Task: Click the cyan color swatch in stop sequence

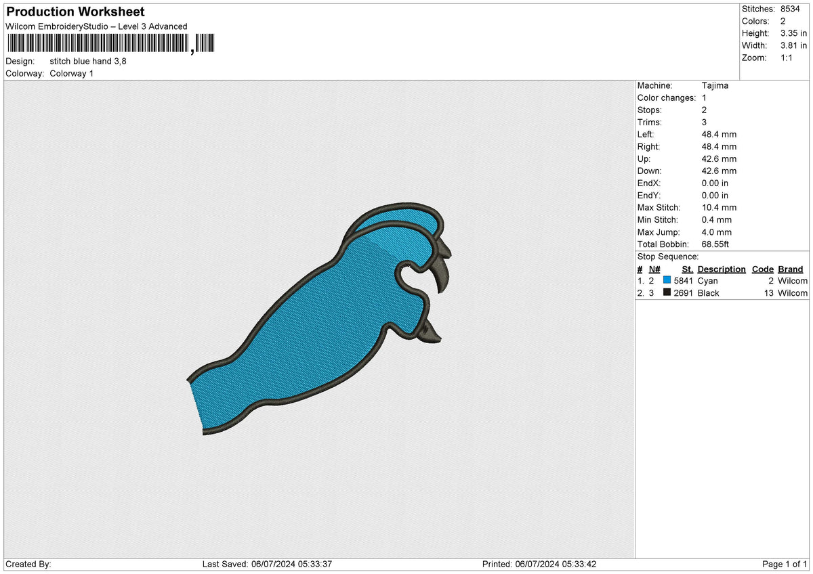Action: [667, 280]
